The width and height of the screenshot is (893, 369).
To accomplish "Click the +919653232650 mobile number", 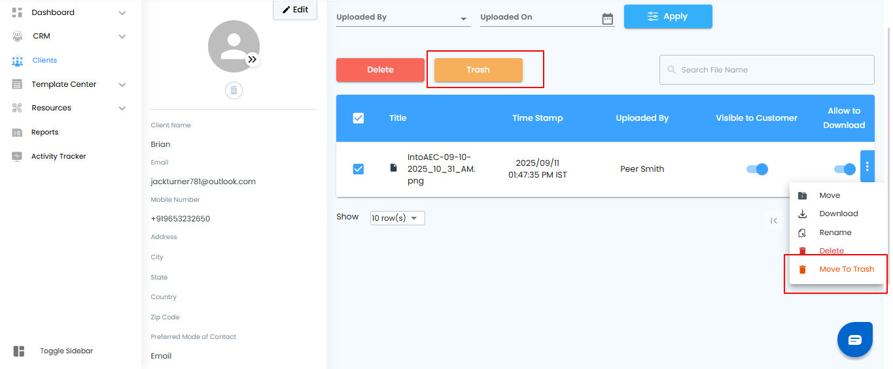I will point(181,219).
